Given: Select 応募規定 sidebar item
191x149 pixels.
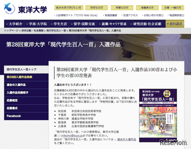Looking at the screenshot, I should pos(26,101).
